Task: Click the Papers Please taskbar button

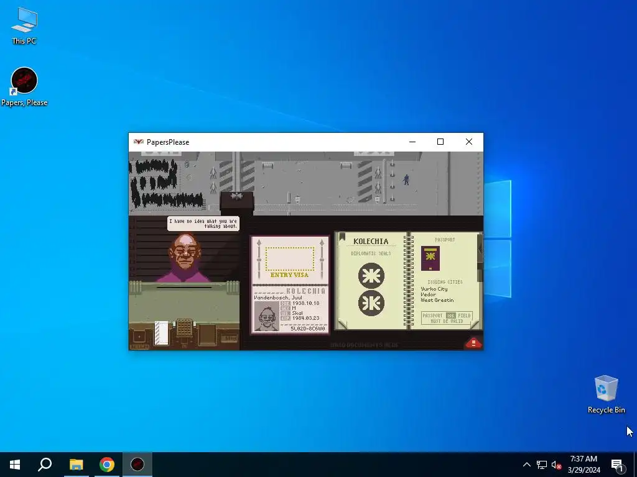Action: (137, 465)
